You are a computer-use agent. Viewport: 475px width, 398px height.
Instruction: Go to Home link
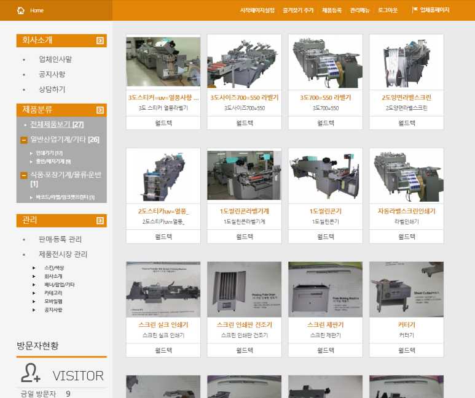pyautogui.click(x=37, y=10)
